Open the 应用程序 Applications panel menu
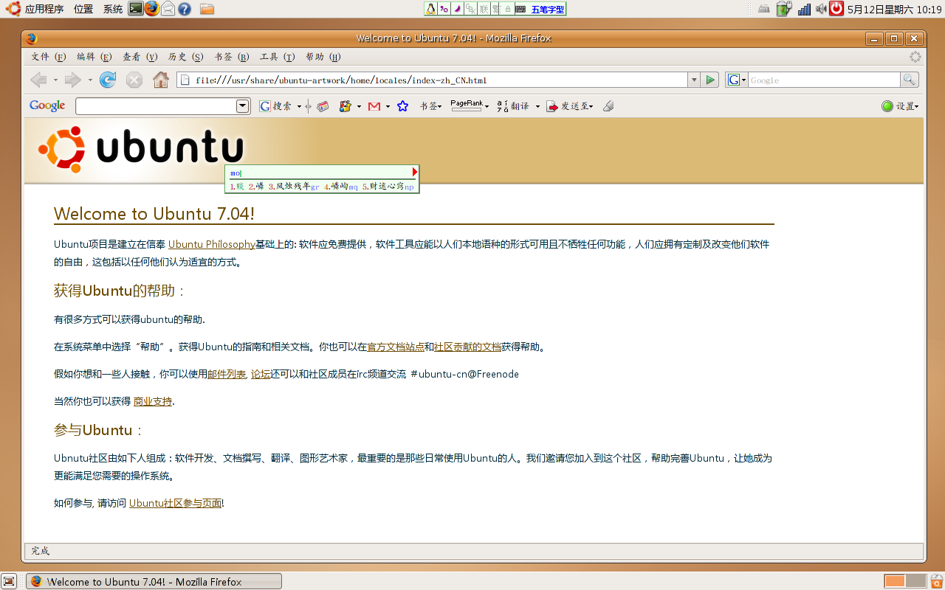 click(x=44, y=9)
